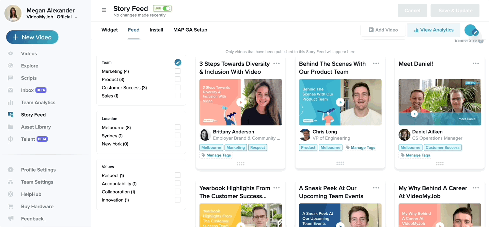Click the Scripts icon in sidebar
489x227 pixels.
(11, 78)
